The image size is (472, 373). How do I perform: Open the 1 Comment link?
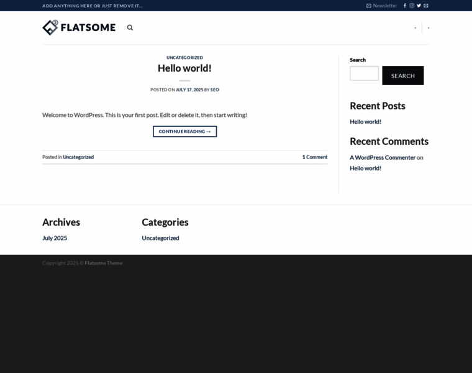[x=315, y=157]
